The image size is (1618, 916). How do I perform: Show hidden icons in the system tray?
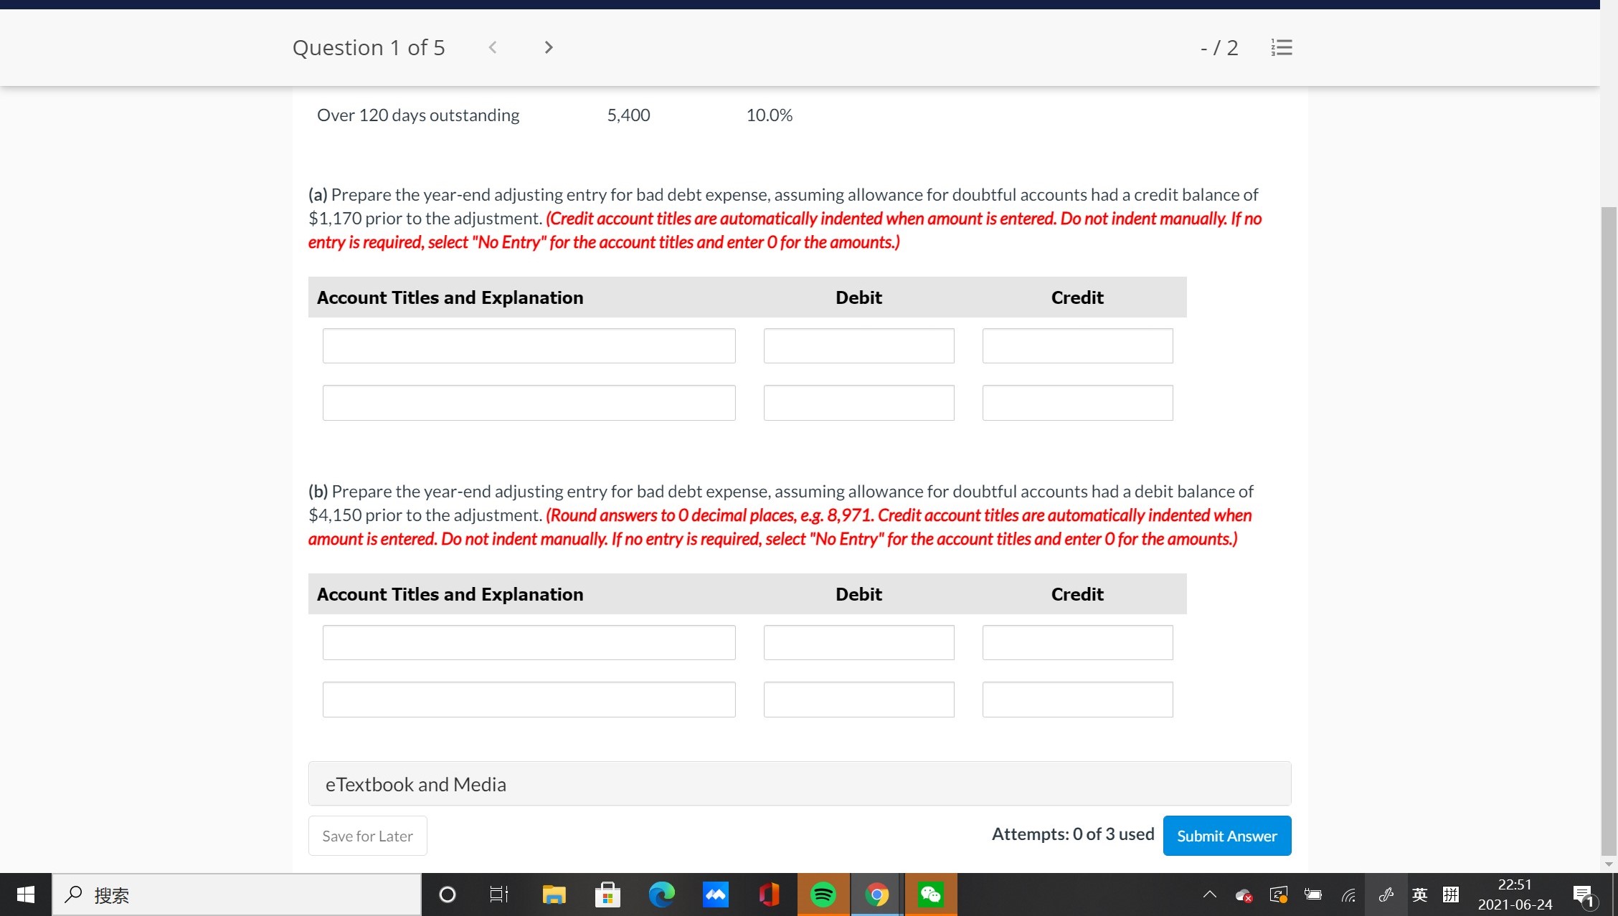click(1209, 894)
